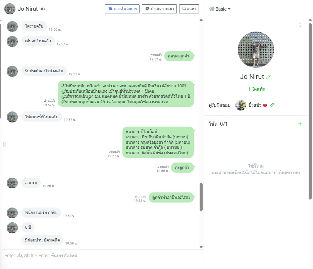Click the ใส่แท็ก add tag link

point(256,89)
